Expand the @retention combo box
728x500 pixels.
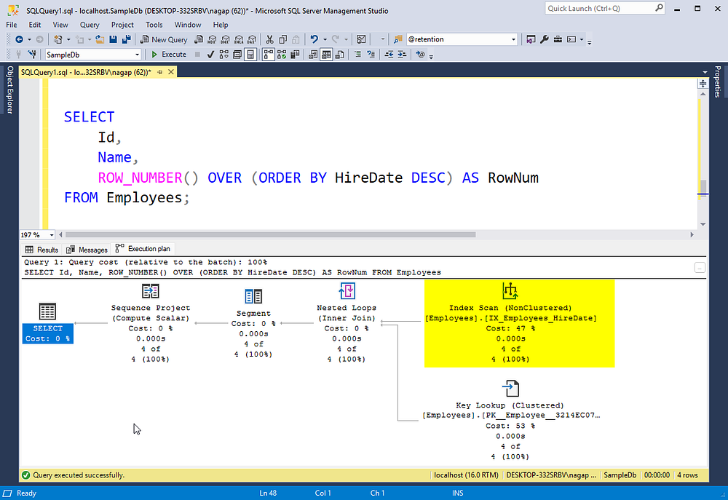pyautogui.click(x=512, y=39)
